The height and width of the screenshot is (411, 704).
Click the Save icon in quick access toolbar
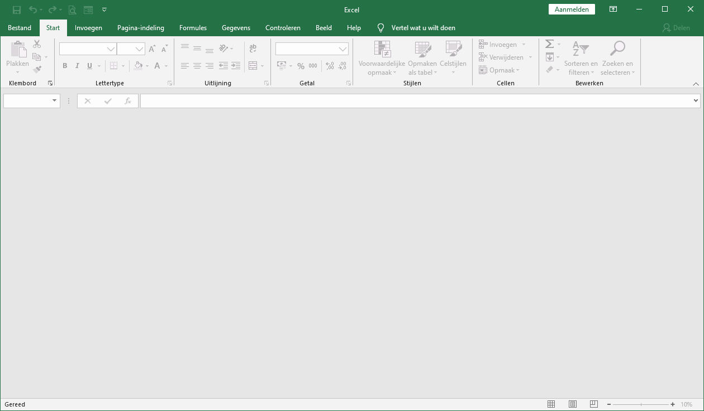pos(17,9)
